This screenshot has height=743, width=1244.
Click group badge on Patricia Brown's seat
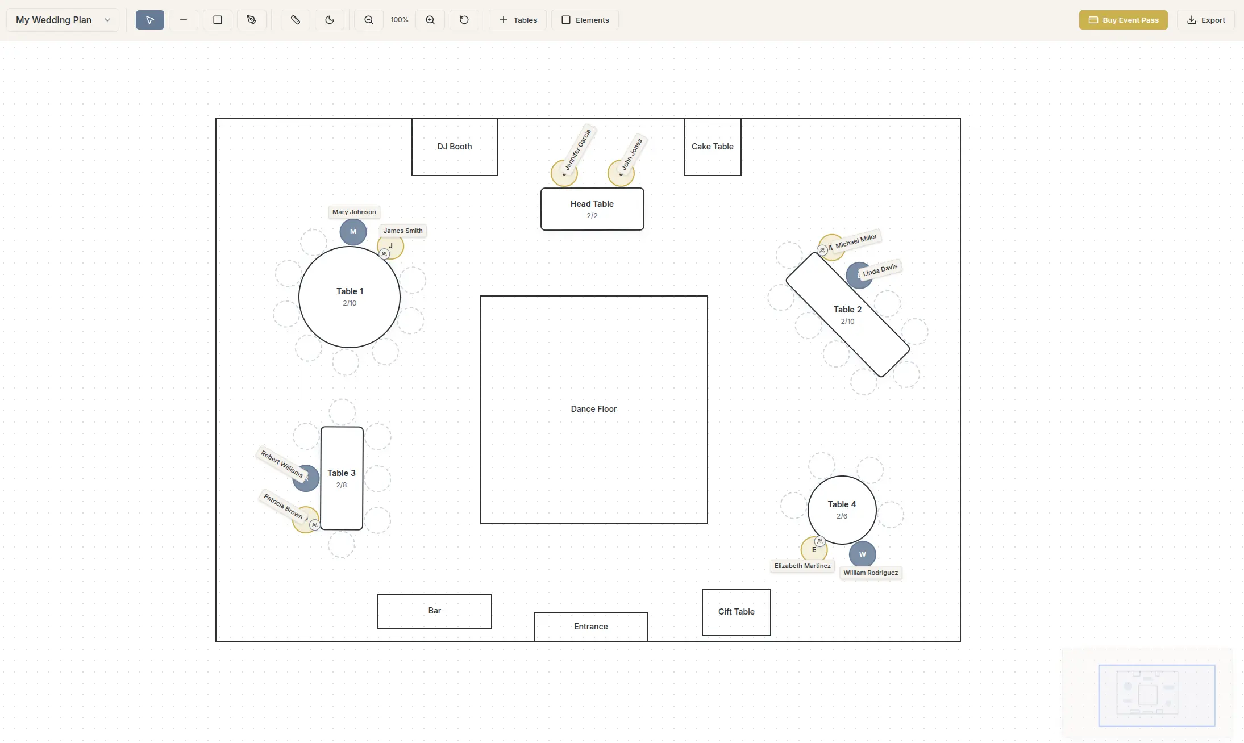(x=314, y=525)
